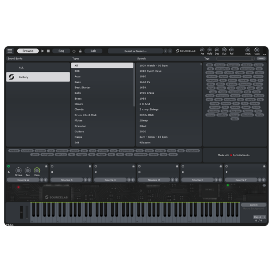This screenshot has height=273, width=273.
Task: Select previous sample for Source A
Action: click(x=41, y=180)
